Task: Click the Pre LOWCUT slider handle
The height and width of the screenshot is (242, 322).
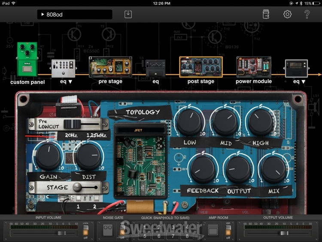Action: click(x=72, y=124)
